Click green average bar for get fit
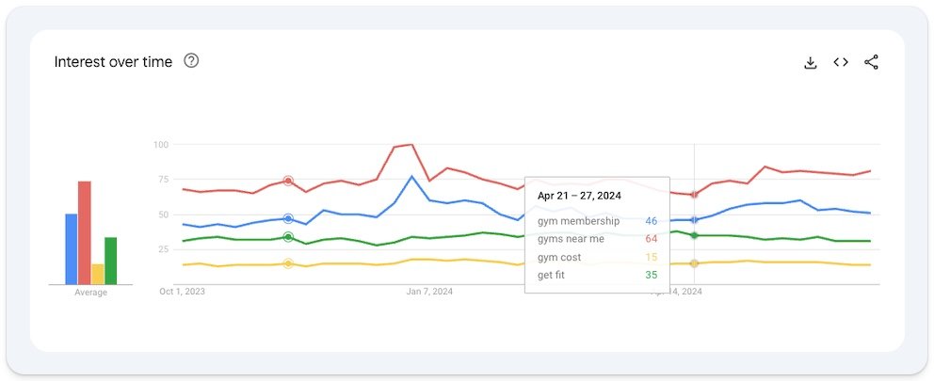 110,261
